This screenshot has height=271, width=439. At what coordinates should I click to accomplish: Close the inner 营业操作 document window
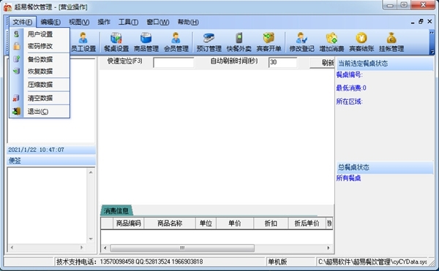pos(429,21)
